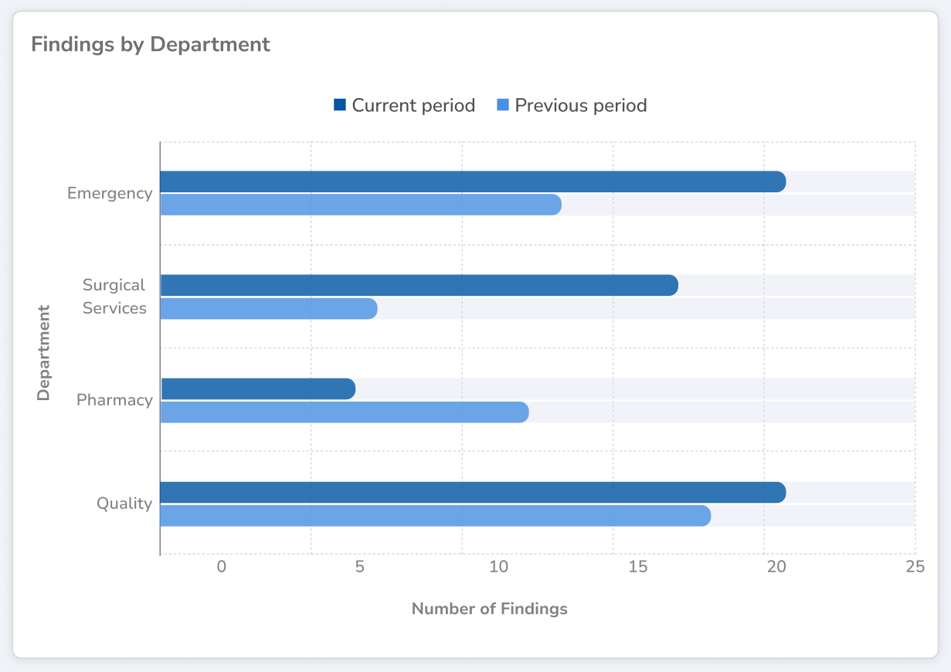Click the Findings by Department title
The height and width of the screenshot is (672, 951).
click(151, 44)
